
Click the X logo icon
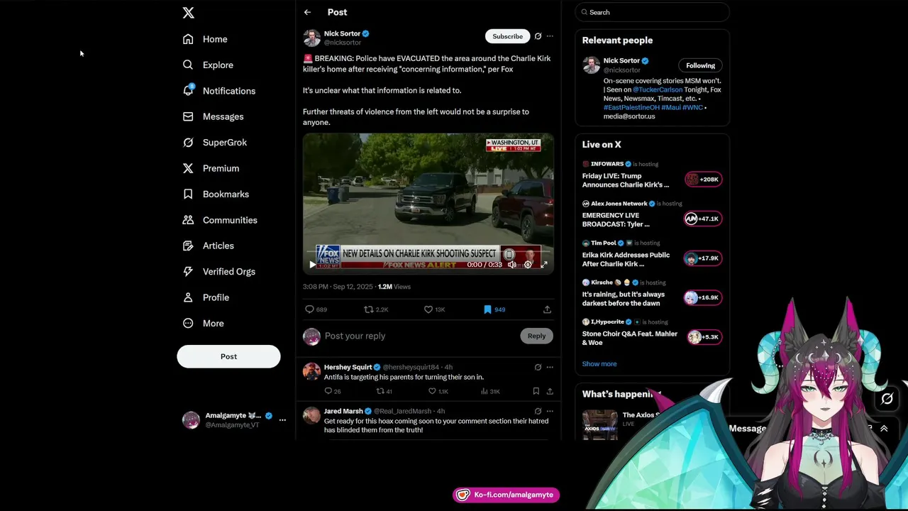coord(188,13)
